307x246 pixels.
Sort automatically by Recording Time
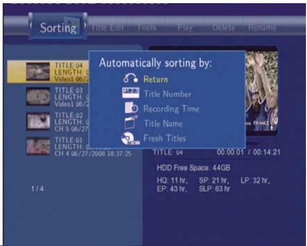pyautogui.click(x=171, y=109)
